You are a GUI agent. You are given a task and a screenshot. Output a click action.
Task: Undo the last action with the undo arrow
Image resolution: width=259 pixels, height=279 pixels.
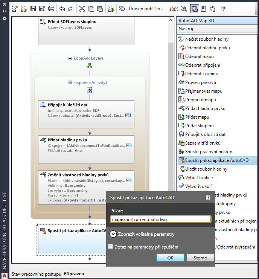[62, 9]
